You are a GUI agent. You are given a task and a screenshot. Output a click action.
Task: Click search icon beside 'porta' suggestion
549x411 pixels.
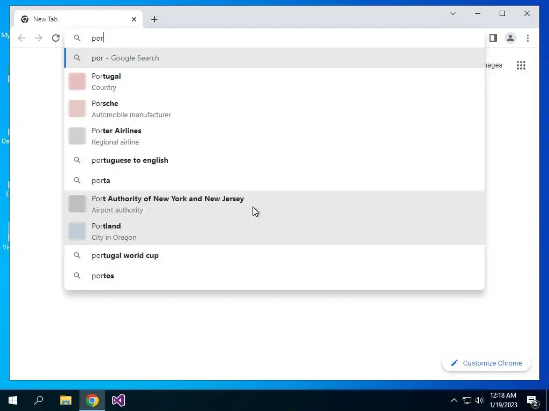[x=77, y=180]
